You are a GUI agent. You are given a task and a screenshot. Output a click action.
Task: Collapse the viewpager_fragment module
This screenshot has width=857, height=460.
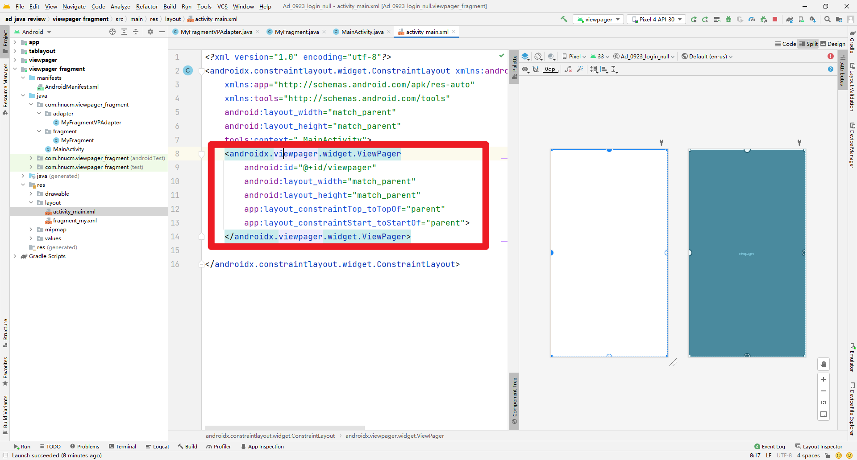15,69
